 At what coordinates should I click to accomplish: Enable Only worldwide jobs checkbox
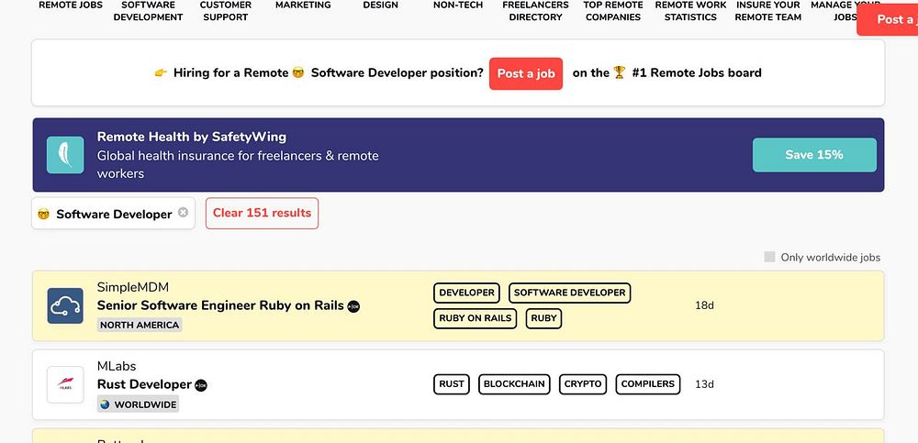point(769,257)
